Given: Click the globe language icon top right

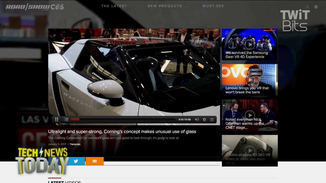Looking at the screenshot, I should click(316, 7).
